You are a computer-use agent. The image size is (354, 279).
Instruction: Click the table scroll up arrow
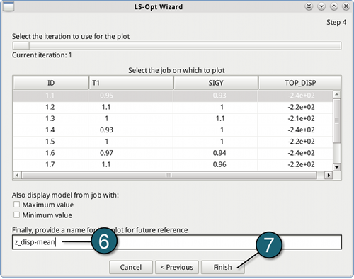click(x=337, y=94)
